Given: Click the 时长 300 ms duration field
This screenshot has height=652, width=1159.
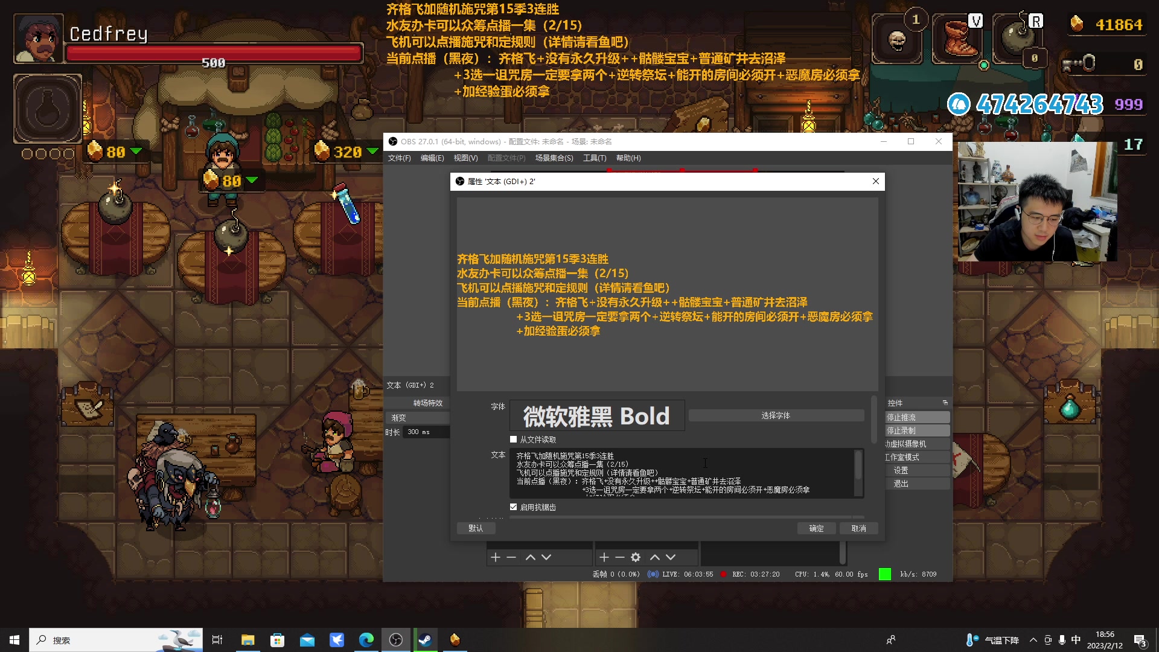Looking at the screenshot, I should click(x=427, y=432).
